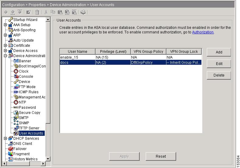Click the Cut scissors toolbar icon

46,12
